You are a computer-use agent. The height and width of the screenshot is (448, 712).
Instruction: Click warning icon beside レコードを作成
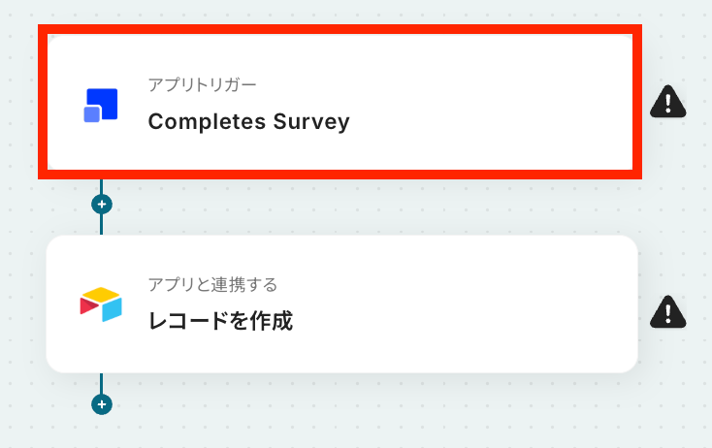(667, 310)
